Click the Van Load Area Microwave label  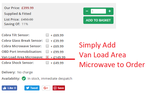pos(22,57)
